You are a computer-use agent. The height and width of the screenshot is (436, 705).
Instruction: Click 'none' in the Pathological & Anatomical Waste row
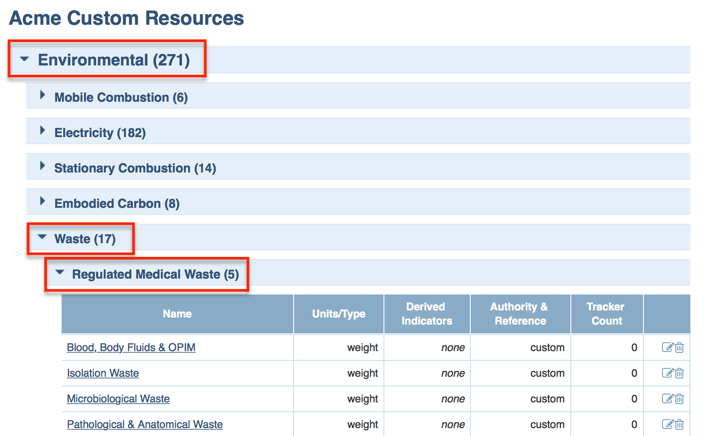453,425
